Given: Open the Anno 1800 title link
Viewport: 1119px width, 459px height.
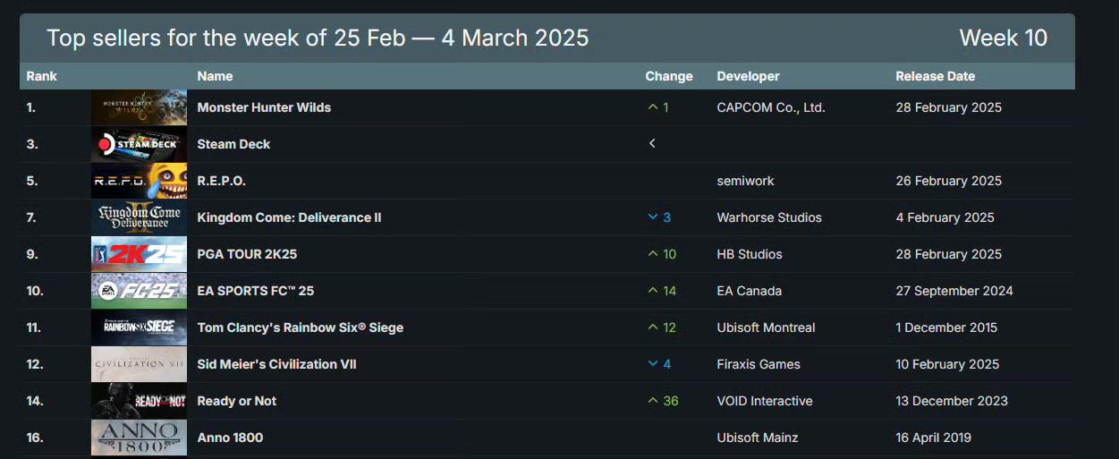Looking at the screenshot, I should click(230, 438).
